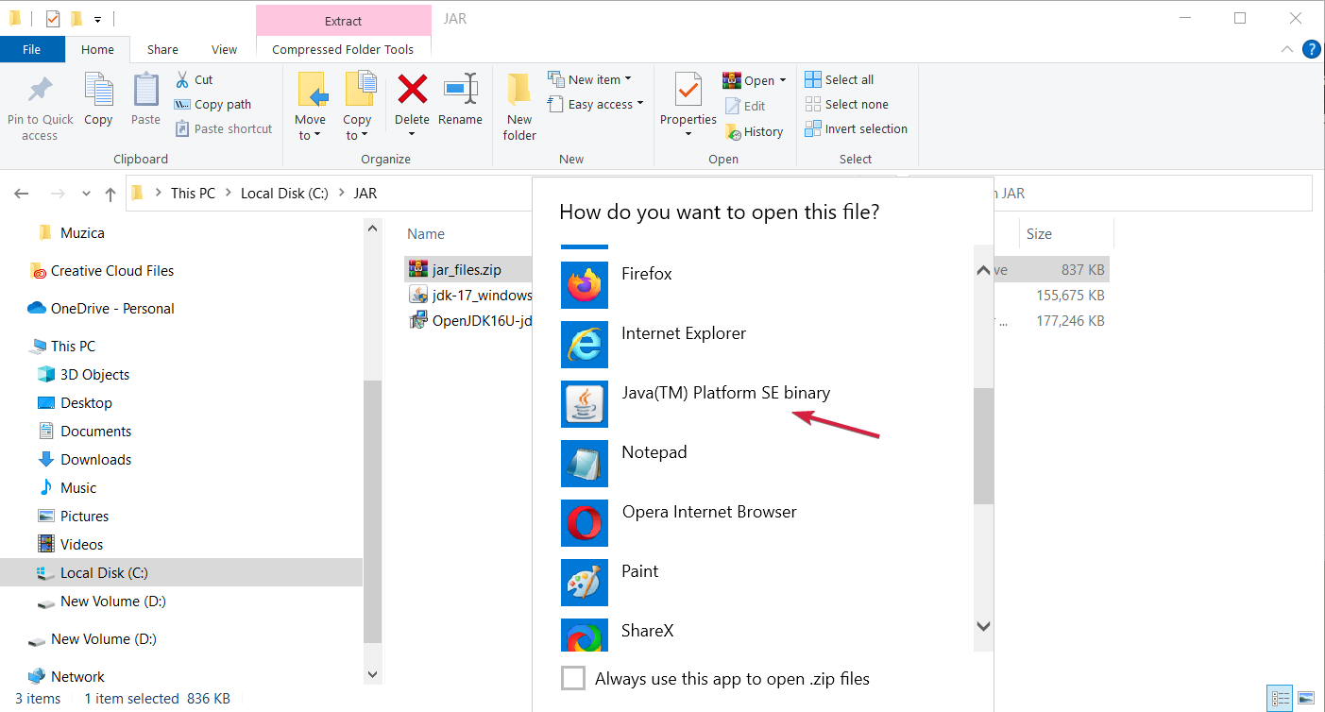
Task: Switch to details view in status bar
Action: [x=1282, y=699]
